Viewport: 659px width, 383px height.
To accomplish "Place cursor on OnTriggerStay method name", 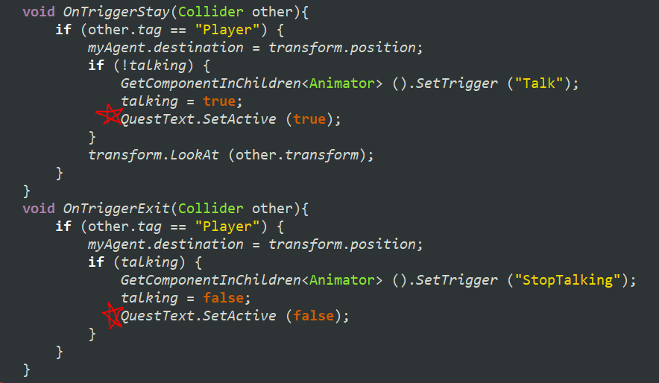I will (116, 12).
